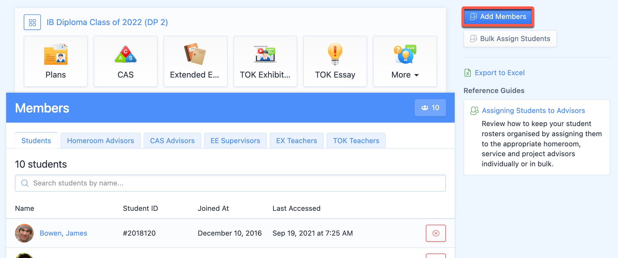
Task: Open the TOK Essay lightbulb card
Action: [335, 61]
